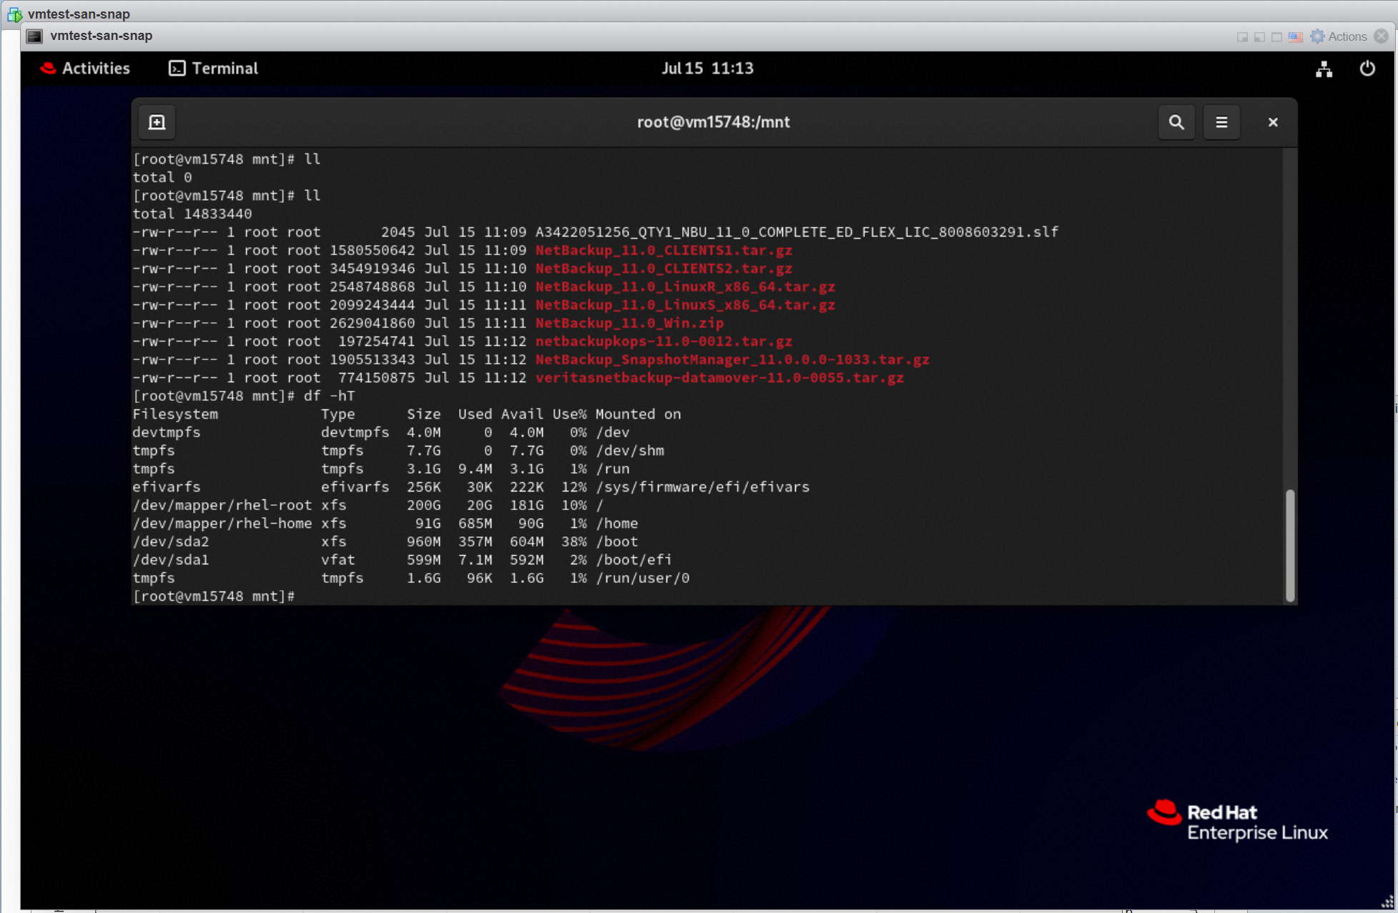
Task: Open the terminal hamburger menu
Action: 1221,122
